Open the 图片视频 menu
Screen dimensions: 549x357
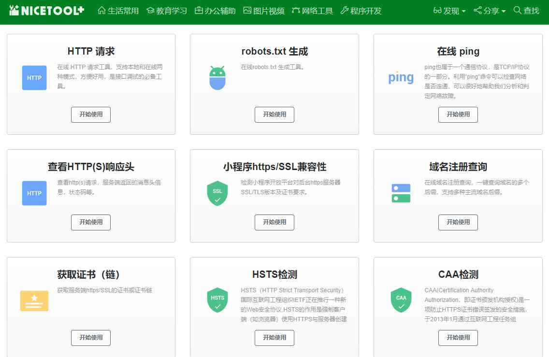click(264, 11)
